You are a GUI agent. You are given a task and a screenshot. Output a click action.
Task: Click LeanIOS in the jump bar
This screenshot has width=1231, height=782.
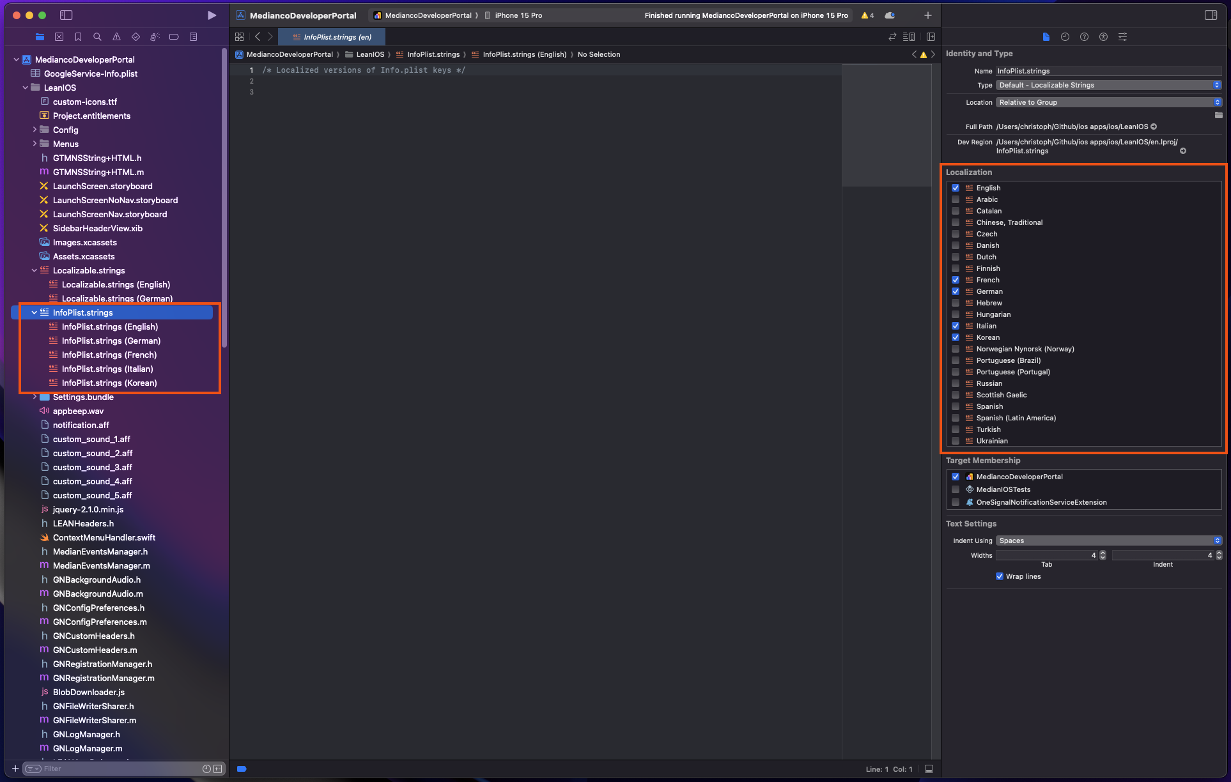tap(370, 54)
